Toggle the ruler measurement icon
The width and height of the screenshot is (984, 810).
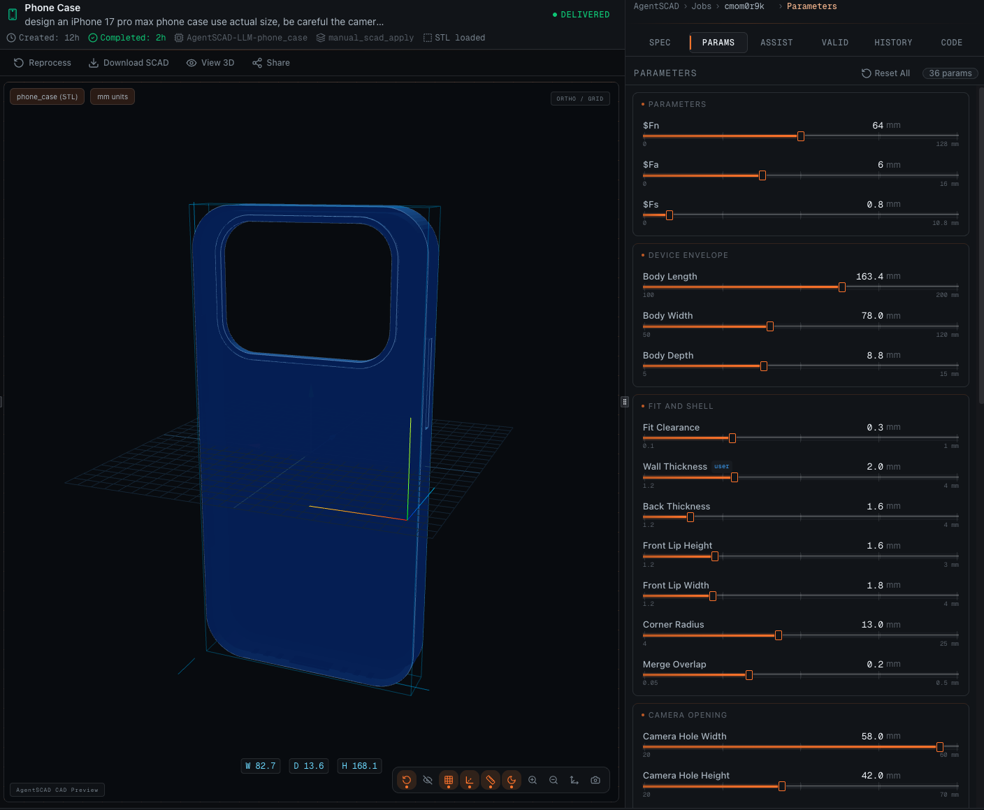(x=491, y=780)
